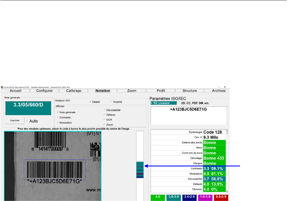This screenshot has width=287, height=201.
Task: Click the Code 128 symbology value
Action: 214,132
